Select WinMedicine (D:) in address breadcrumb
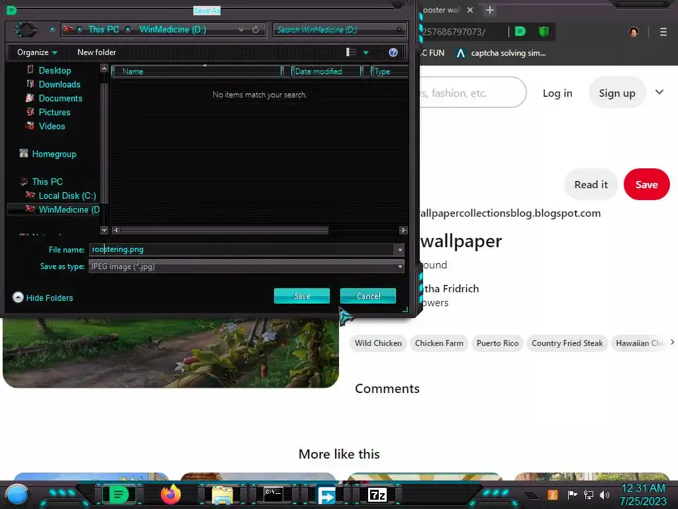 [173, 29]
